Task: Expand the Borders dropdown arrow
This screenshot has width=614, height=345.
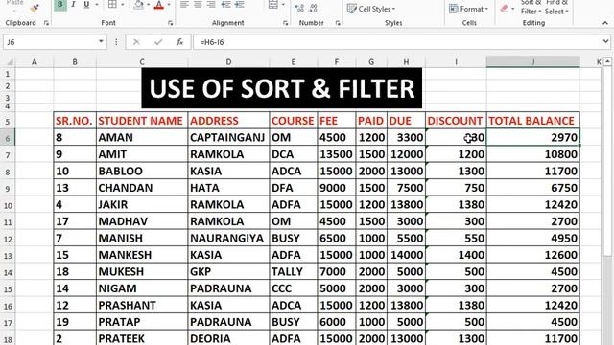Action: tap(123, 5)
